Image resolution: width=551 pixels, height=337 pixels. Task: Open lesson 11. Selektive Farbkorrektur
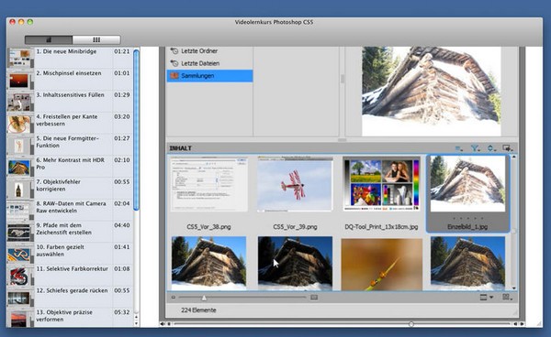point(70,275)
